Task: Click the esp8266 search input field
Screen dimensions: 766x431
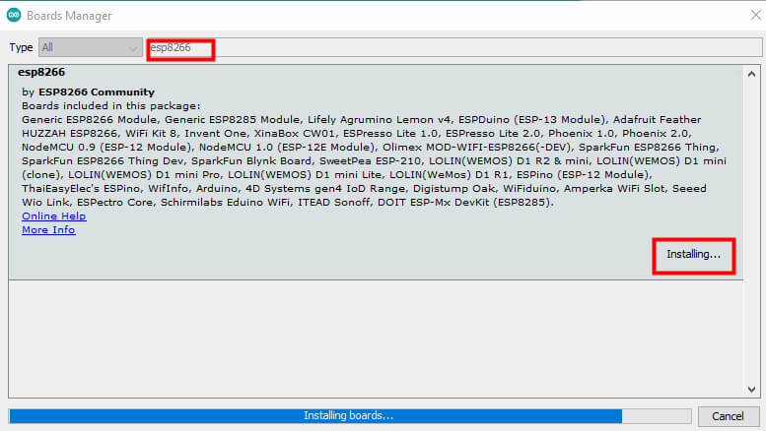Action: tap(454, 48)
